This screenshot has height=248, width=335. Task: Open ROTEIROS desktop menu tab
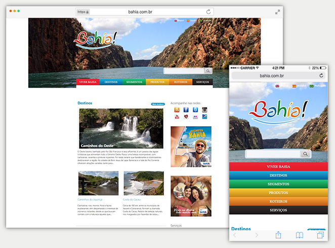(181, 82)
